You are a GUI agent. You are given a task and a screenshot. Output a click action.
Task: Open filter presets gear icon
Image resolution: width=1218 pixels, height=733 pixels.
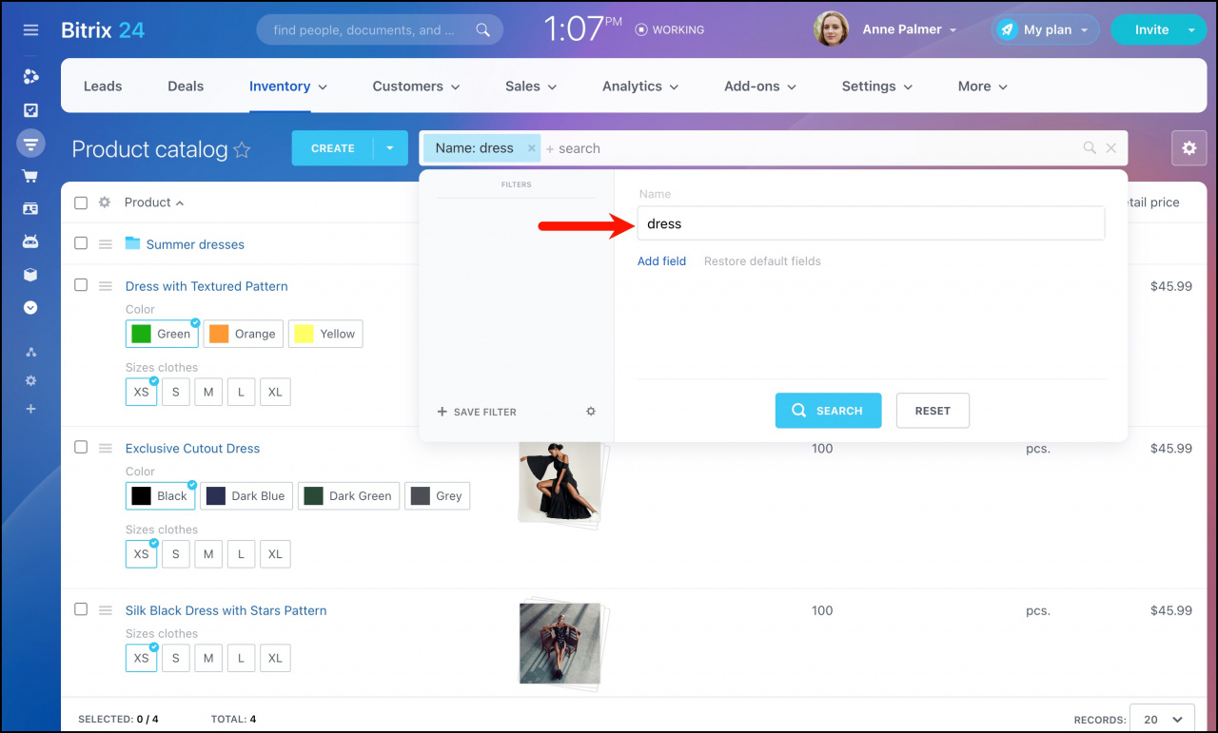(591, 412)
